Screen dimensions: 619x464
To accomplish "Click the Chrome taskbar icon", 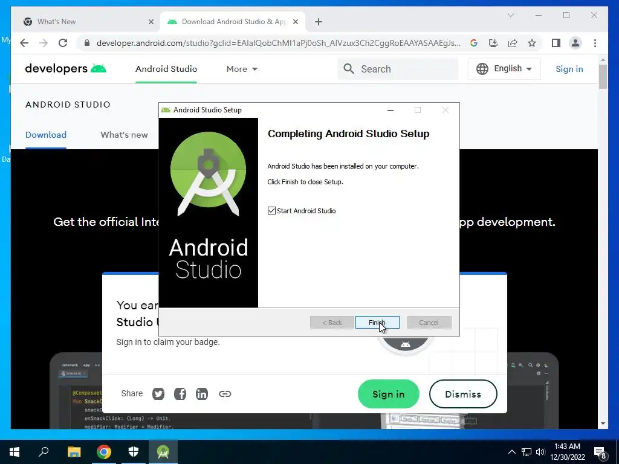I will [x=104, y=452].
